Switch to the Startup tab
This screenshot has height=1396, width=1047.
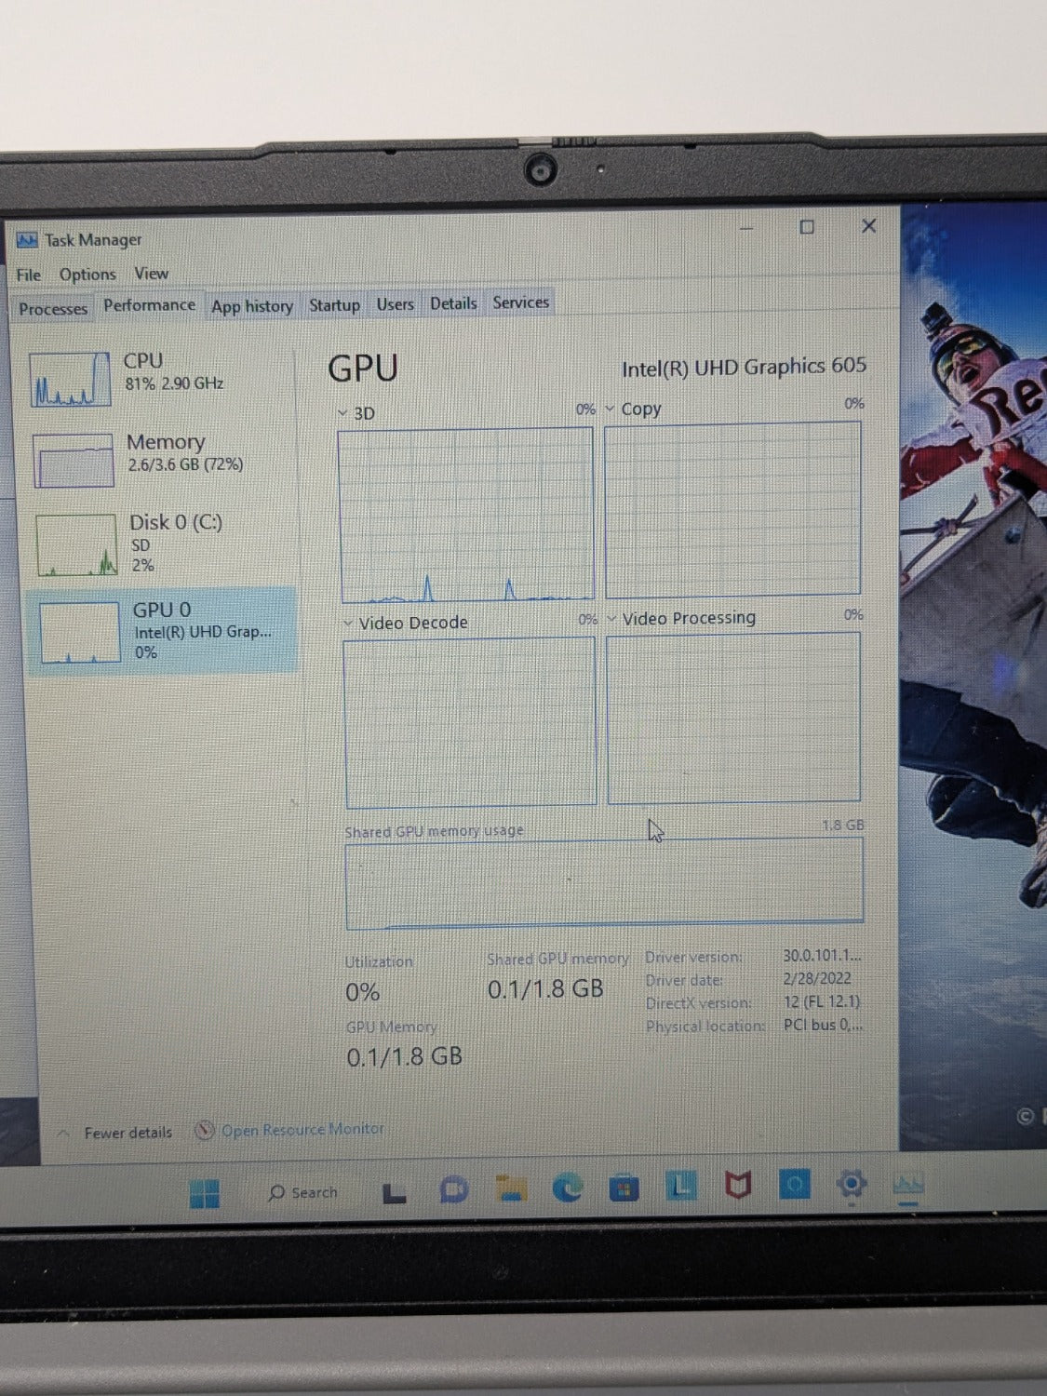[334, 305]
